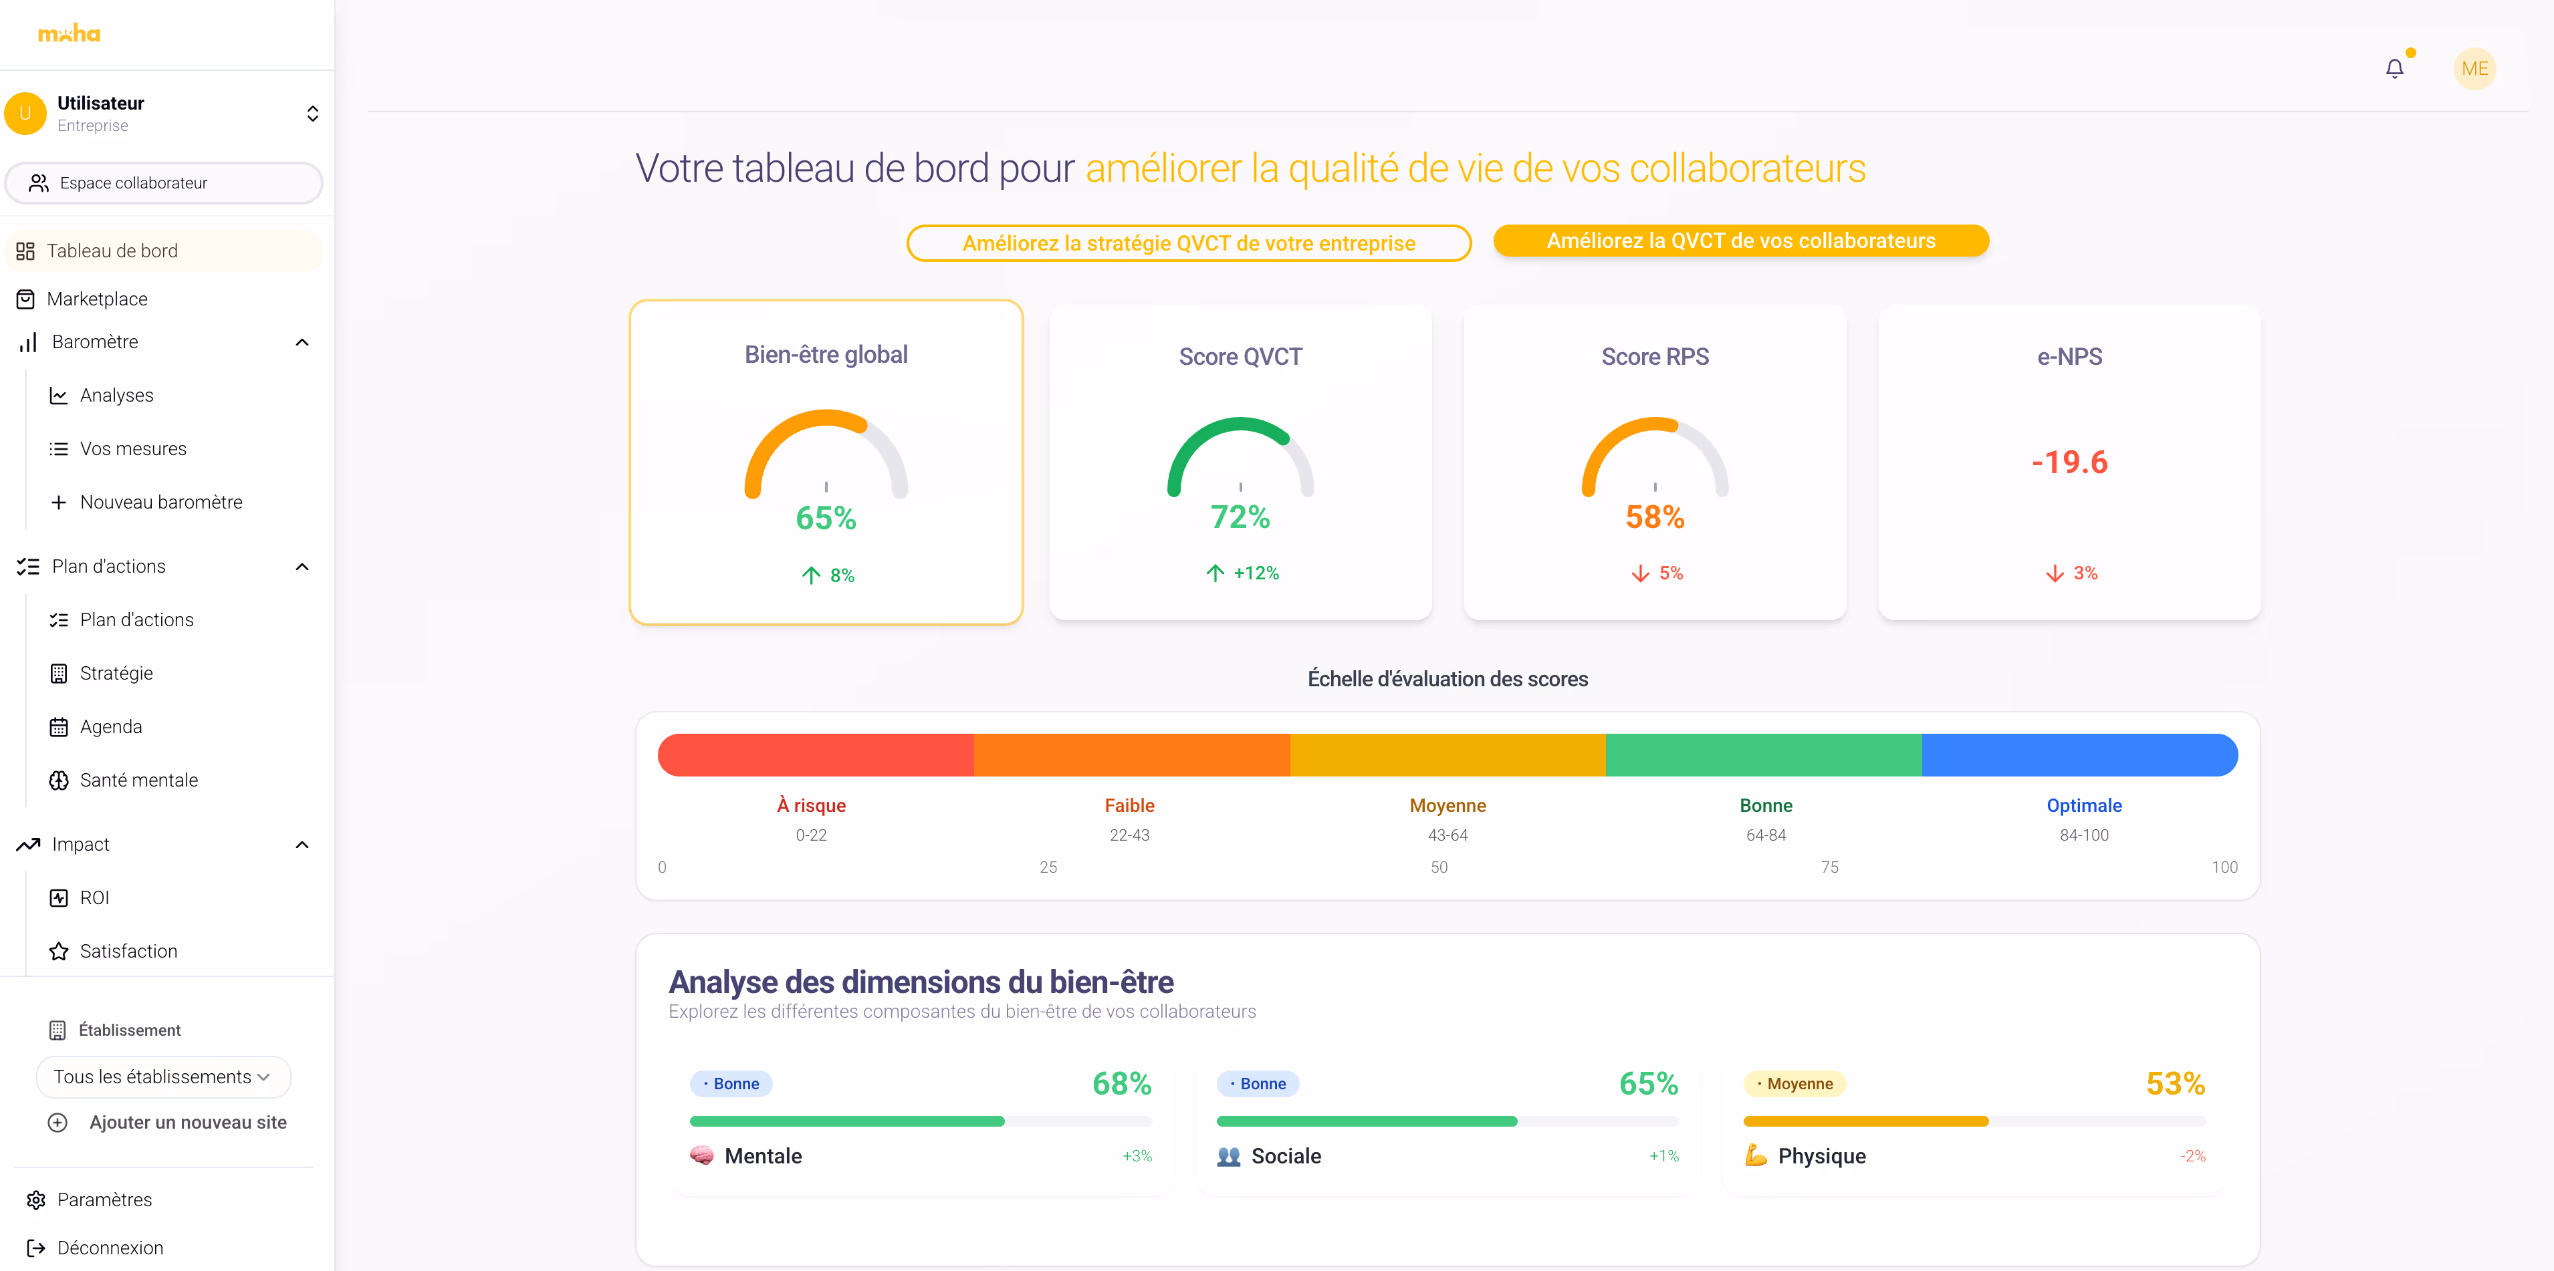The image size is (2554, 1271).
Task: Collapse the Impact section chevron
Action: point(302,845)
